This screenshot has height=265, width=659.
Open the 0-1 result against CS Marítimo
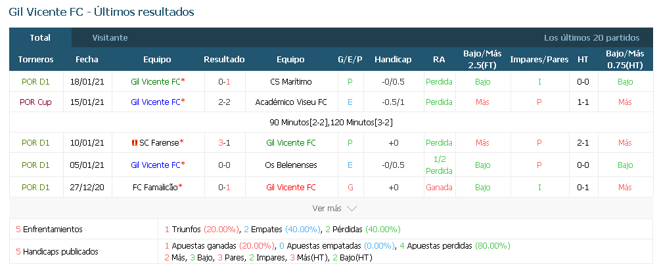click(x=225, y=82)
